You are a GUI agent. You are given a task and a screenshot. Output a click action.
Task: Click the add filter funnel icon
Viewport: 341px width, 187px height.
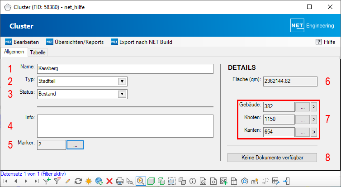point(47,181)
